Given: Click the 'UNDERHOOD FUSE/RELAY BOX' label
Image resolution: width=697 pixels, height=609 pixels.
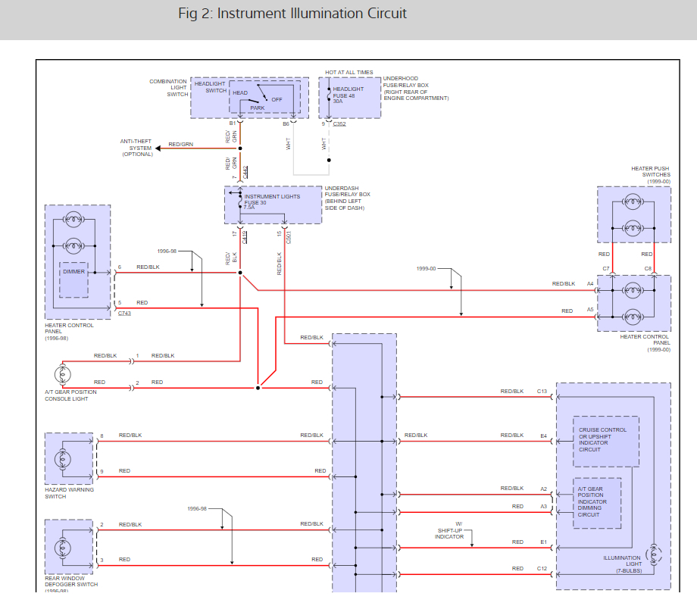Looking at the screenshot, I should pyautogui.click(x=416, y=88).
